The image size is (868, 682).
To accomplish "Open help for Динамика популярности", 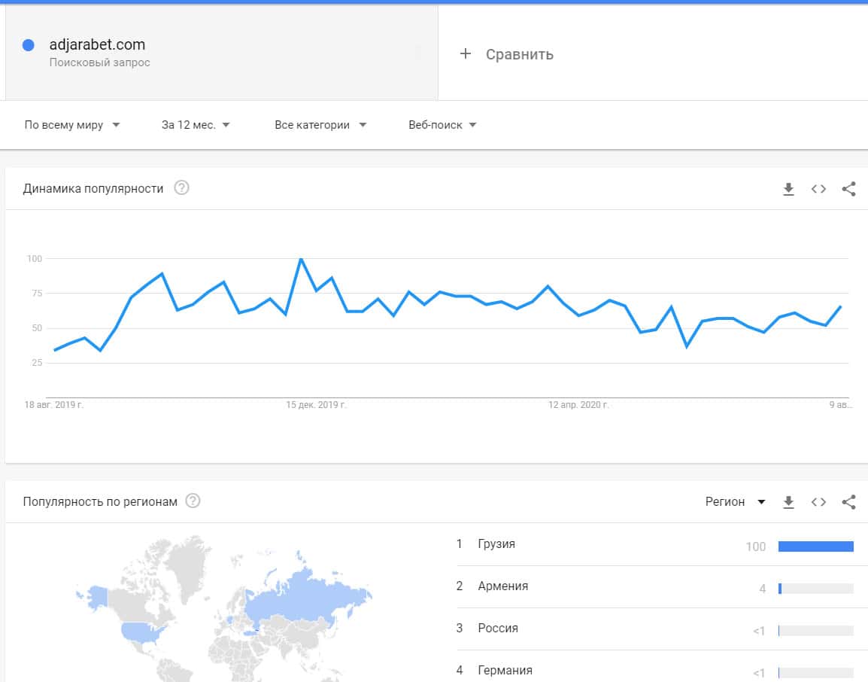I will pyautogui.click(x=181, y=188).
